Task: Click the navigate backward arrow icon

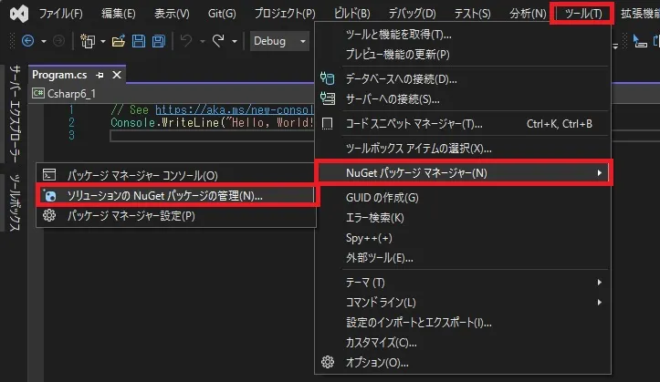Action: pos(27,41)
